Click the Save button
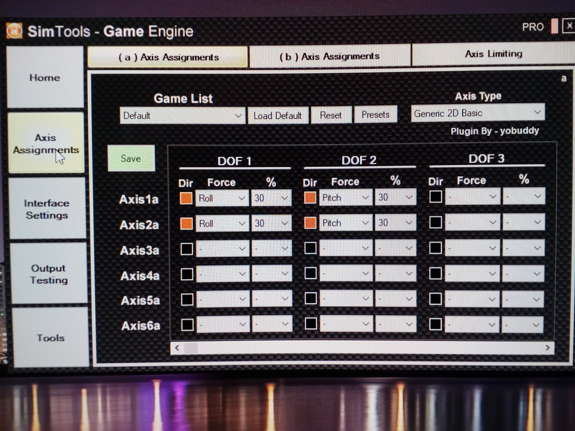Image resolution: width=575 pixels, height=431 pixels. pyautogui.click(x=131, y=158)
